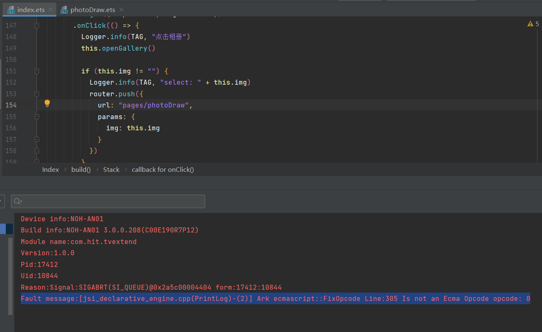Viewport: 542px width, 332px height.
Task: Click line number 150 in gutter
Action: (11, 59)
